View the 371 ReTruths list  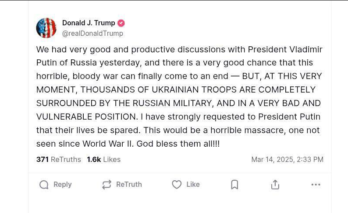(58, 159)
